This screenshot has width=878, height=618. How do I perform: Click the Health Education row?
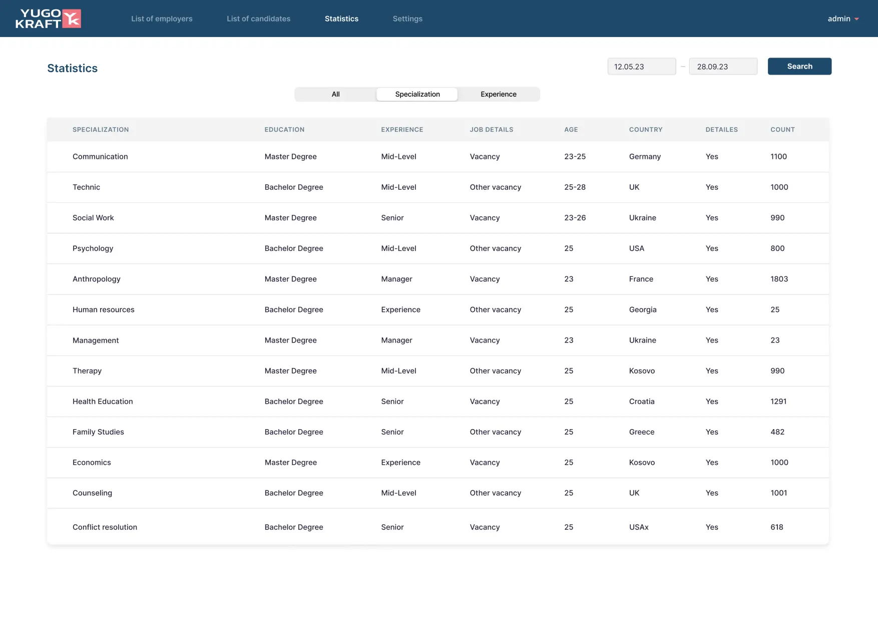coord(103,401)
